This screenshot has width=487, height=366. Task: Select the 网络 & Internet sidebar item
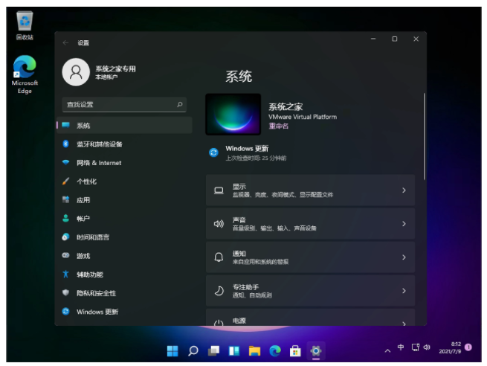click(124, 163)
